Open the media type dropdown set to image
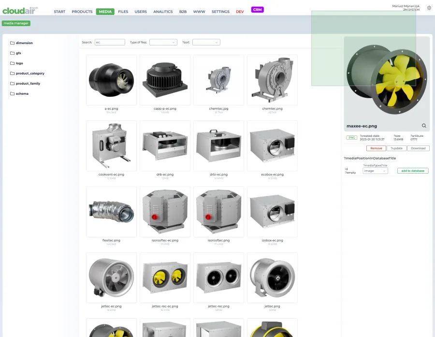This screenshot has width=435, height=337. pyautogui.click(x=375, y=171)
